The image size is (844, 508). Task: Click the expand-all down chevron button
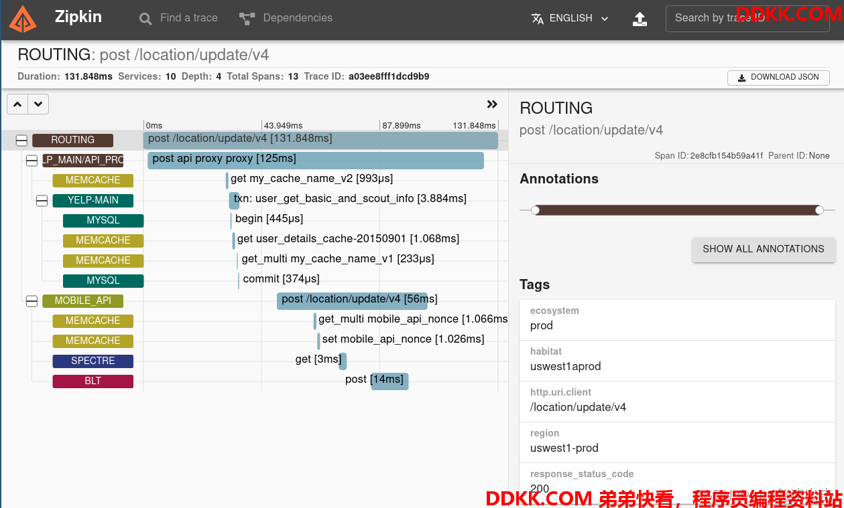38,104
